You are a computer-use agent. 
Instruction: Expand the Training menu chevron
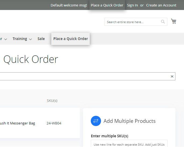tap(30, 39)
